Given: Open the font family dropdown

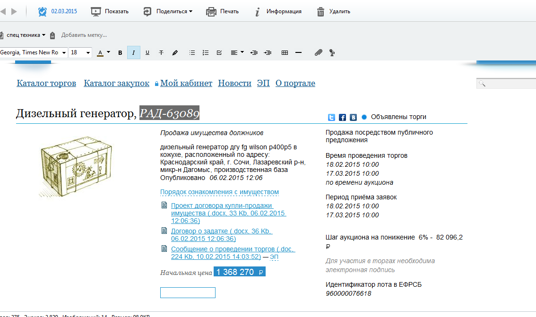Looking at the screenshot, I should coord(64,53).
